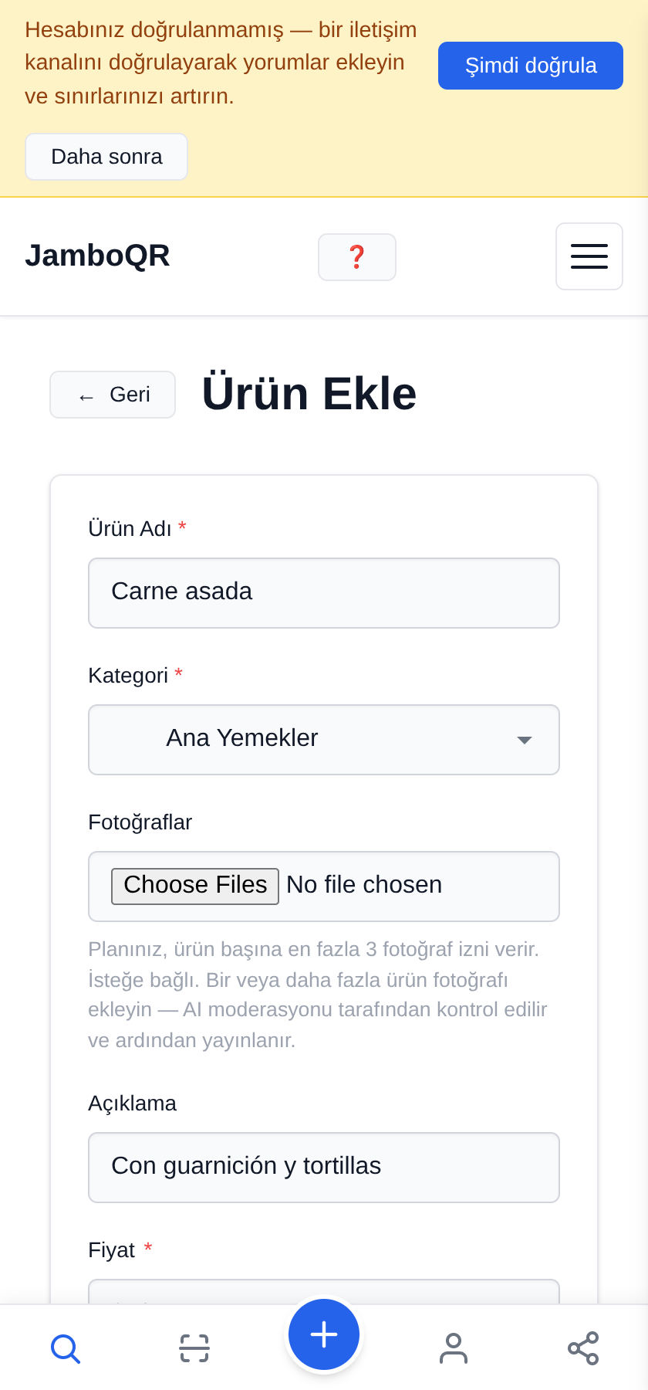Click the red question mark help button
The width and height of the screenshot is (648, 1390).
[357, 257]
